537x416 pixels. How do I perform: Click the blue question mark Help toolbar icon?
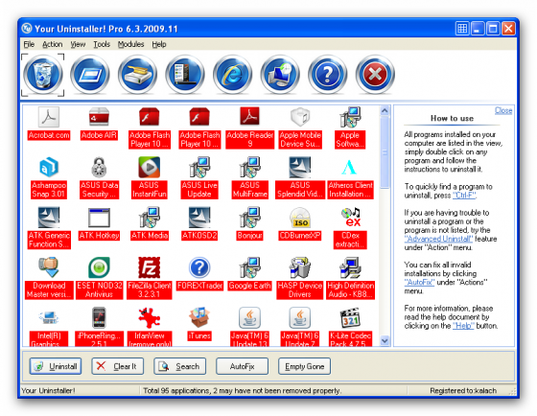click(327, 75)
